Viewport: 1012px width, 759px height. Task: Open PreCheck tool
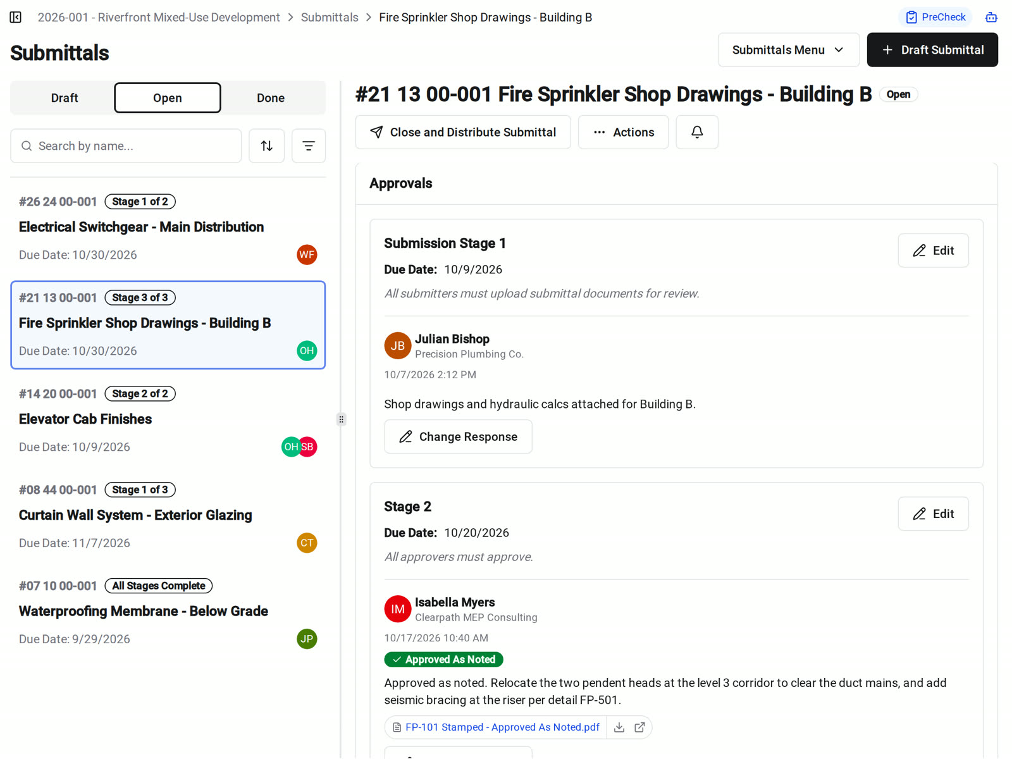(935, 17)
